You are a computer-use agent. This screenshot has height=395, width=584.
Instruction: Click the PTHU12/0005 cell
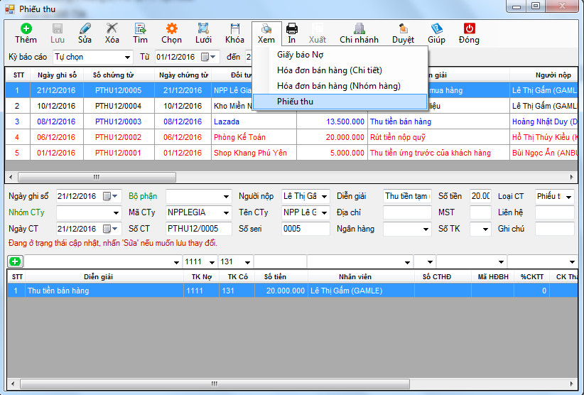(x=119, y=90)
